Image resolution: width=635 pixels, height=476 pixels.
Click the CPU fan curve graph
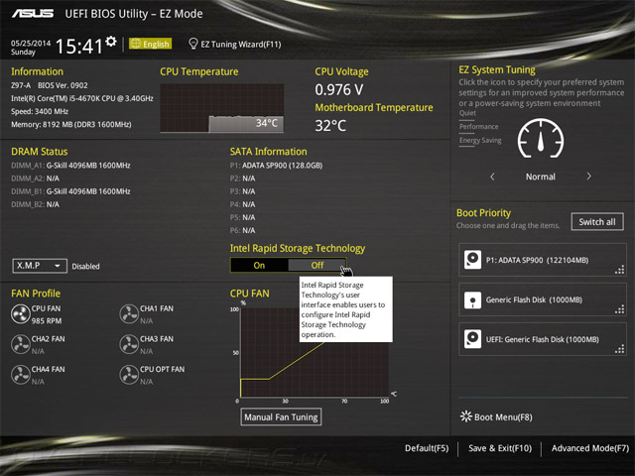pos(315,352)
